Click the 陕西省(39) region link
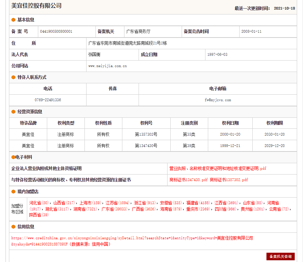303x262 pixels. (39, 215)
